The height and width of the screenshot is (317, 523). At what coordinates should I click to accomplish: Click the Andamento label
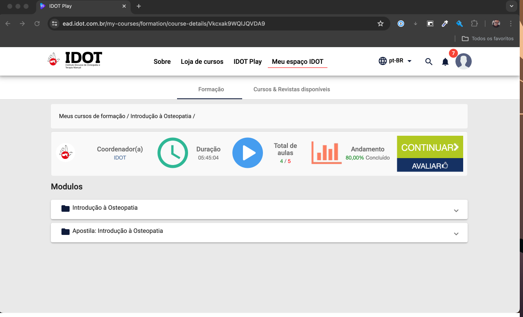coord(368,149)
